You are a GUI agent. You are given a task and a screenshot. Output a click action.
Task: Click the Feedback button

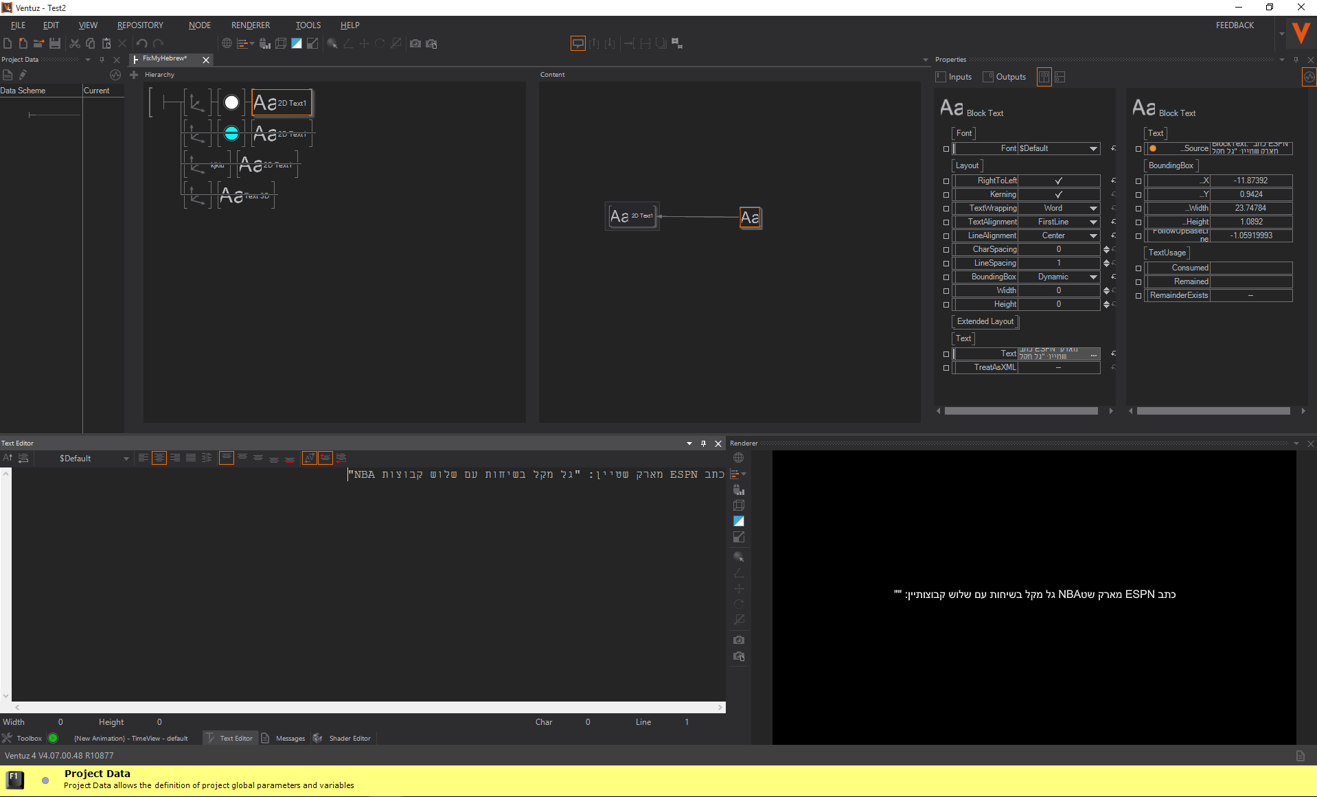[1234, 25]
